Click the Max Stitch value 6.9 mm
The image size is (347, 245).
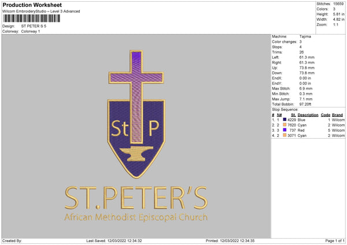click(306, 88)
